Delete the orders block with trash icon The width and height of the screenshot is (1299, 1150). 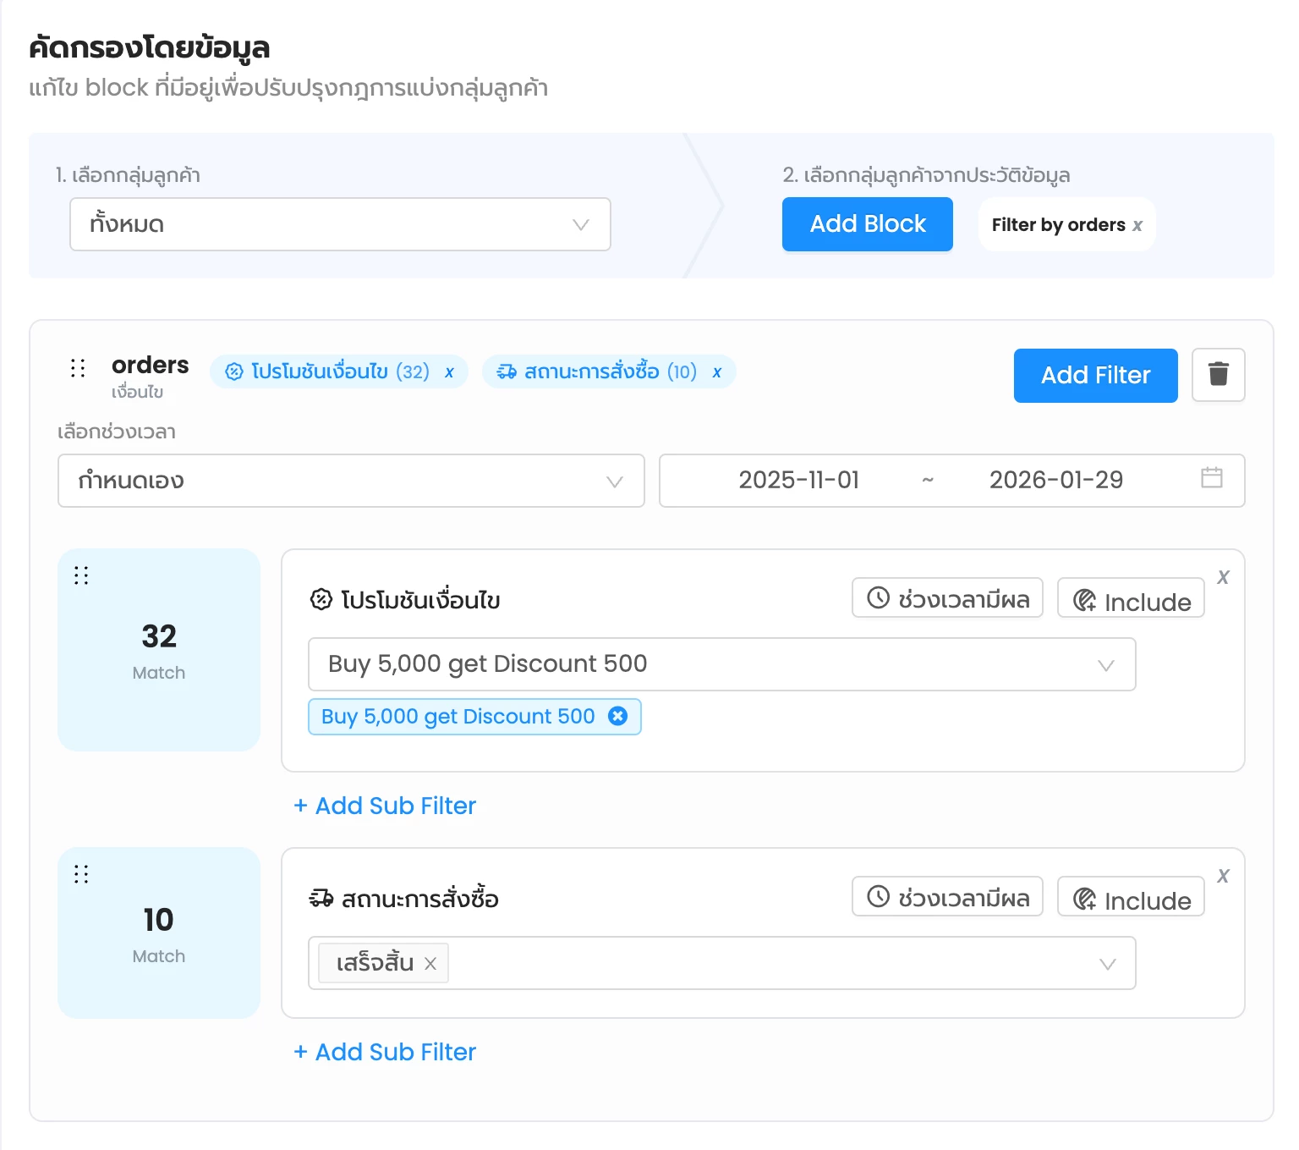(1218, 375)
